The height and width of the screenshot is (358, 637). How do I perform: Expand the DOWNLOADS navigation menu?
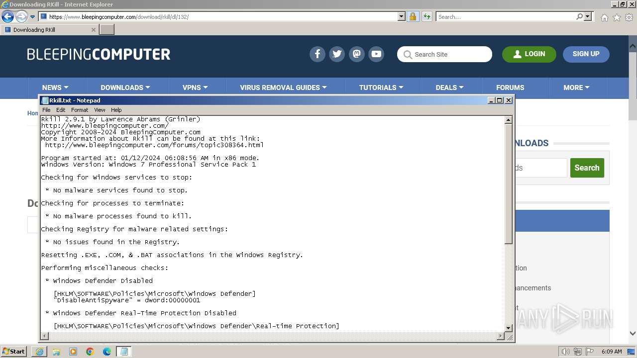[125, 88]
